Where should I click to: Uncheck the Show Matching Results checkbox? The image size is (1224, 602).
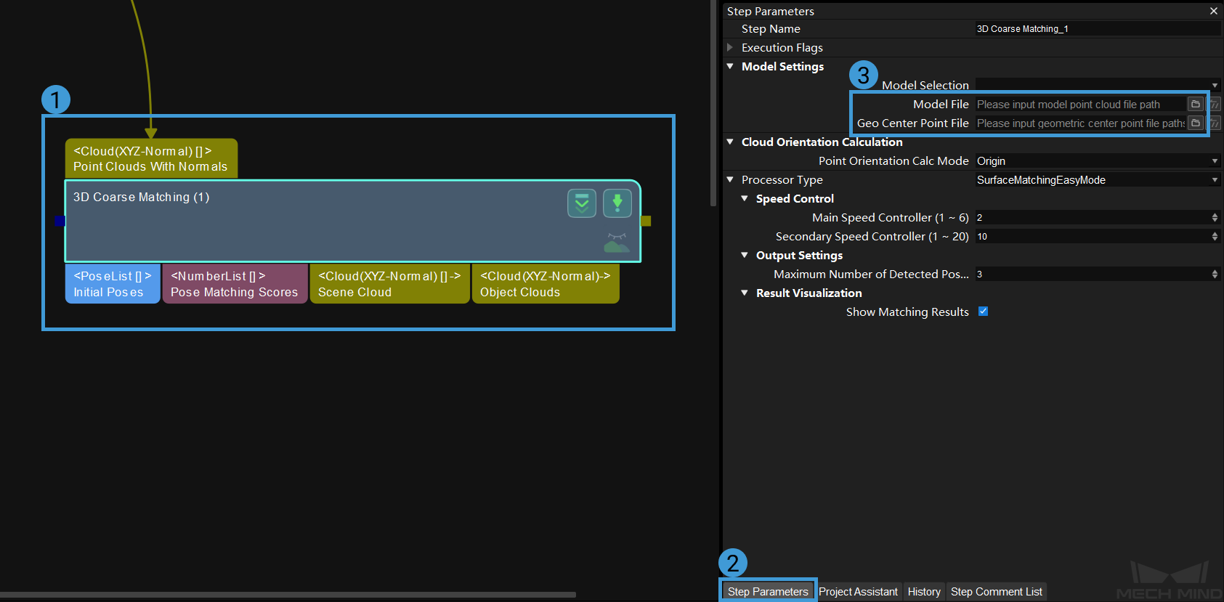[983, 312]
